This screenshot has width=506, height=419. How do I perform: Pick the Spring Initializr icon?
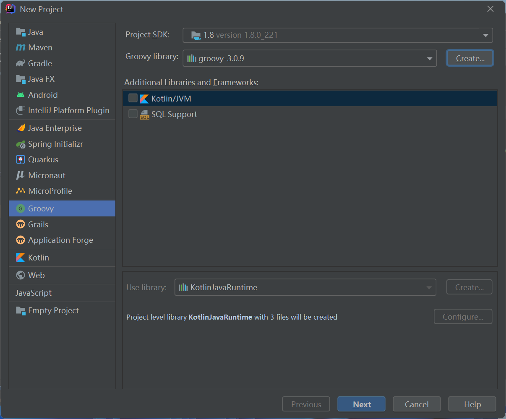coord(21,144)
